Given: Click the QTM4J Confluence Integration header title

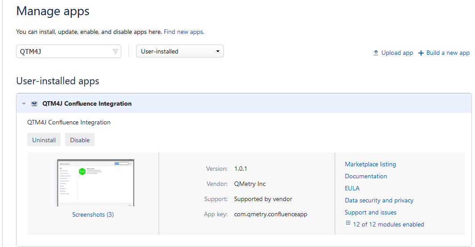Looking at the screenshot, I should tap(87, 103).
